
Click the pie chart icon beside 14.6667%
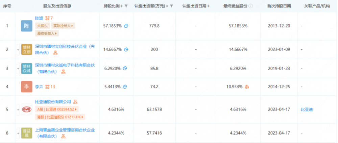(126, 49)
